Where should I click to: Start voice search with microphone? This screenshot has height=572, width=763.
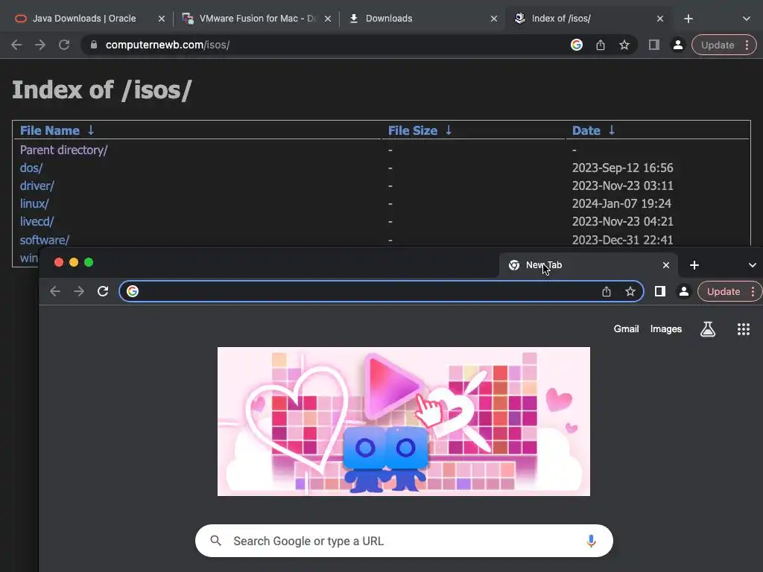[591, 541]
